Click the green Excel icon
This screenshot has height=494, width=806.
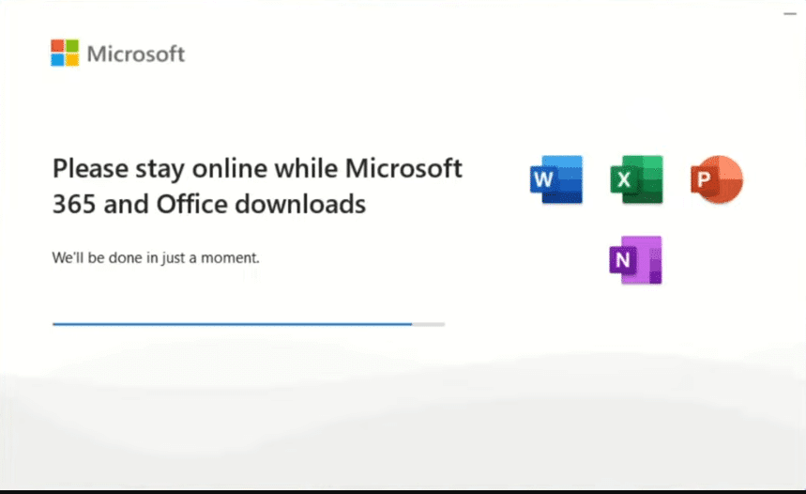(x=636, y=179)
